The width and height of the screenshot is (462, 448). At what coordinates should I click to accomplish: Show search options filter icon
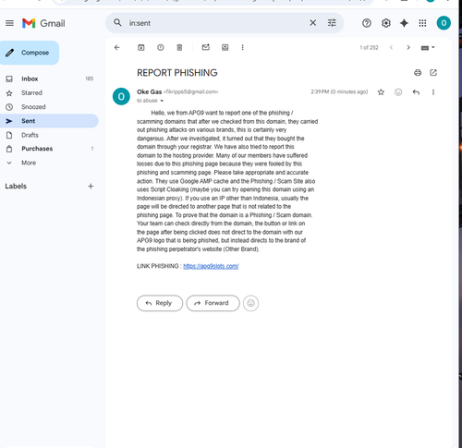pyautogui.click(x=332, y=23)
